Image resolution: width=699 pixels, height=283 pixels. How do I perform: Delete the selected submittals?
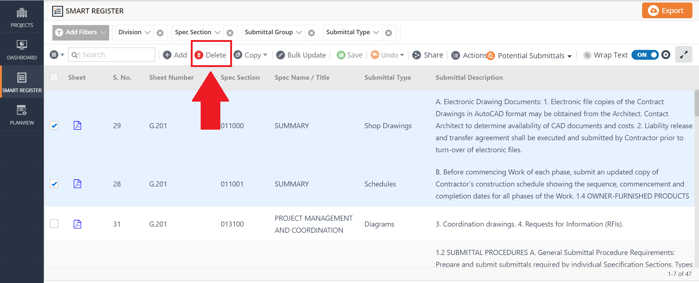pos(211,55)
